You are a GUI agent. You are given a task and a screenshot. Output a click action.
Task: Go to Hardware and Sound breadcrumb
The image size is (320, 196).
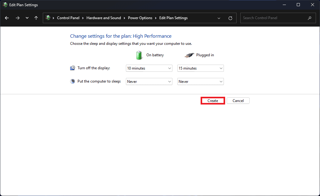(x=104, y=18)
